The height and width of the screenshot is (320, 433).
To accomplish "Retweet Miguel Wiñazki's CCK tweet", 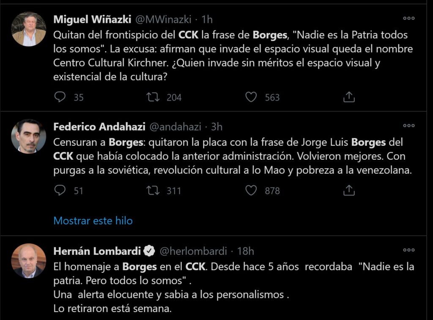I will point(153,97).
